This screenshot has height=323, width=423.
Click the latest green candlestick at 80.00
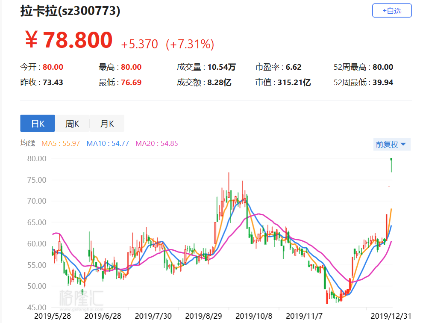click(391, 165)
